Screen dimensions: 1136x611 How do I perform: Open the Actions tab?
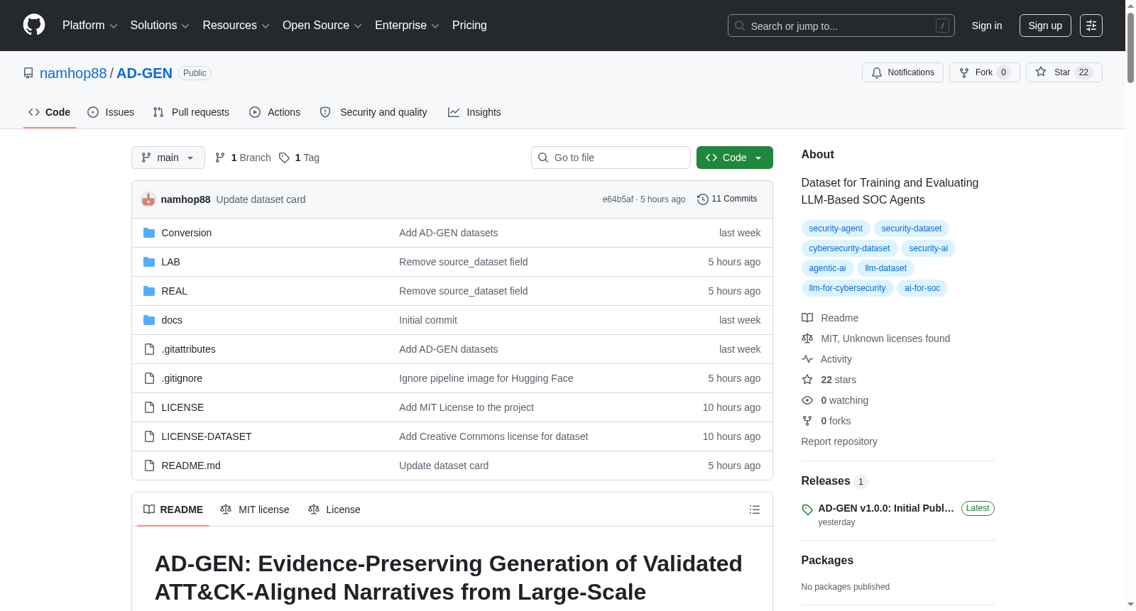[275, 112]
